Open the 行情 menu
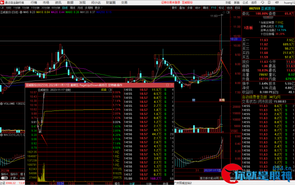 click(34, 2)
